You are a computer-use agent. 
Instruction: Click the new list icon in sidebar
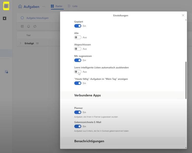pos(6,72)
